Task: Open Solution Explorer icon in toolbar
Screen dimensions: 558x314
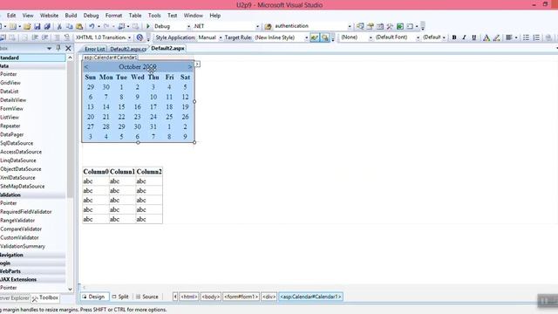Action: (360, 26)
